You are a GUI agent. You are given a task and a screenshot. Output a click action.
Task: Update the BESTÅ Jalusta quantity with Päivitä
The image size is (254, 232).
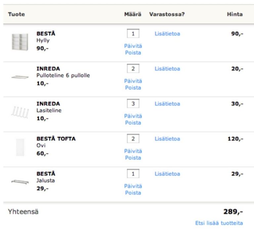(x=133, y=186)
